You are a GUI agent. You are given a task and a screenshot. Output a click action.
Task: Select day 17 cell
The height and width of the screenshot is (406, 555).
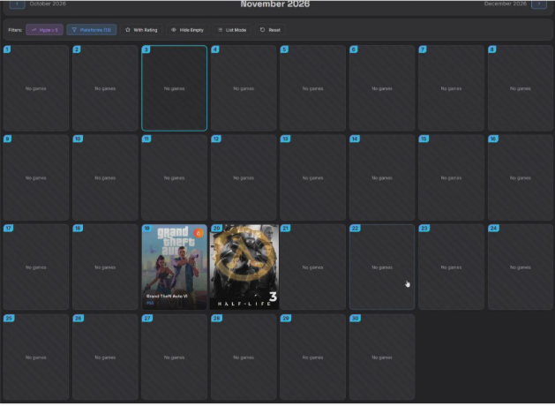click(36, 267)
